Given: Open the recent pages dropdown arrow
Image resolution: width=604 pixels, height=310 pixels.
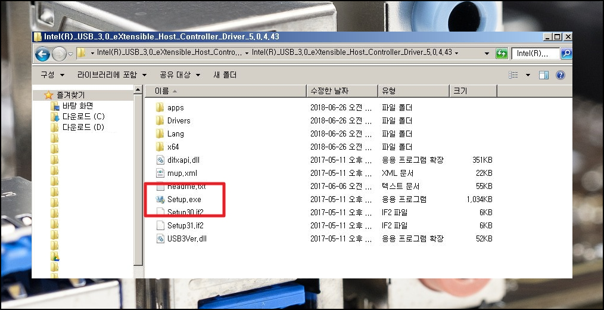Looking at the screenshot, I should pos(70,54).
